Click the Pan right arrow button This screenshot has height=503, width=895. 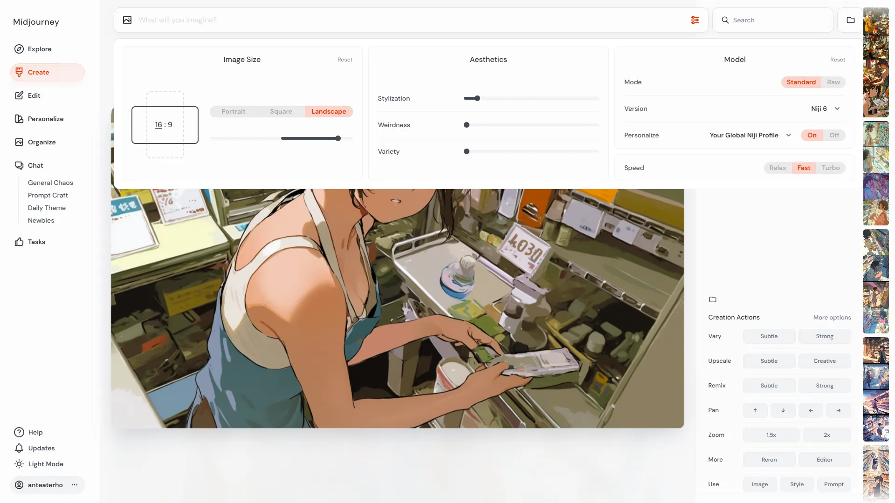(838, 410)
